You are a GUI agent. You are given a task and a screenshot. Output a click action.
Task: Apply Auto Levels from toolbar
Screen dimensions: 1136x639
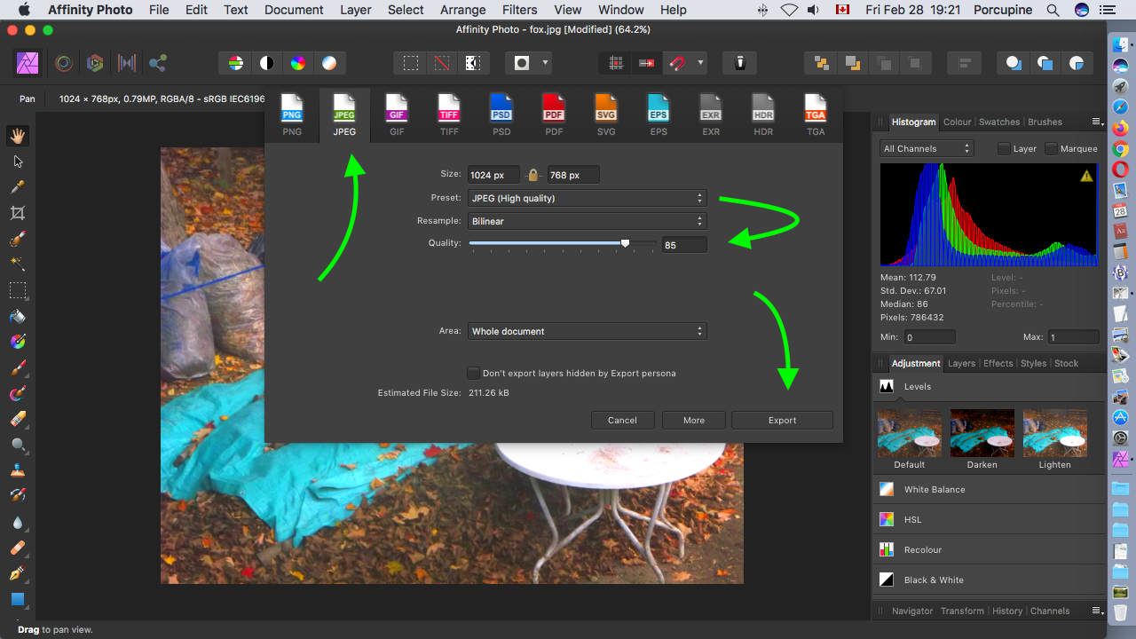(x=235, y=63)
